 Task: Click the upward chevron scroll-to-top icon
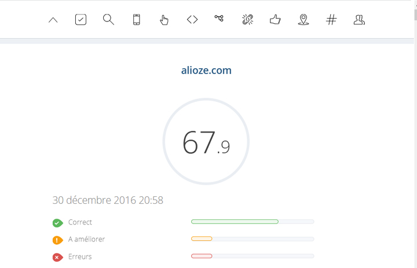(53, 20)
